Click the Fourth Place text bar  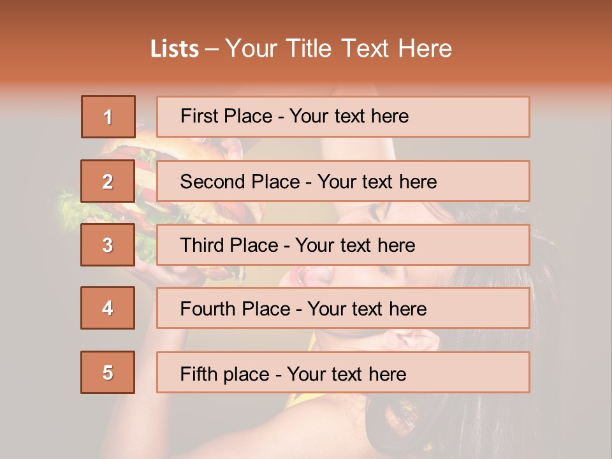pos(343,308)
